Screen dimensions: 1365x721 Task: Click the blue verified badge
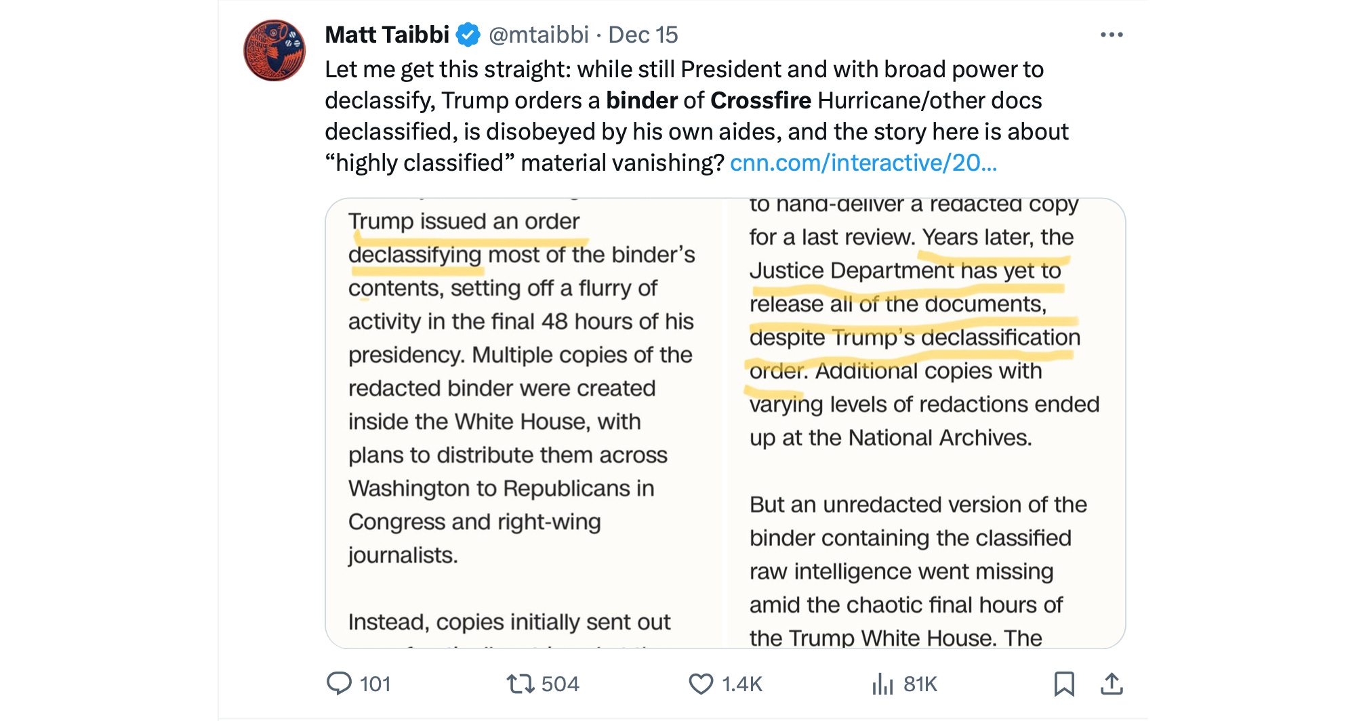[468, 35]
